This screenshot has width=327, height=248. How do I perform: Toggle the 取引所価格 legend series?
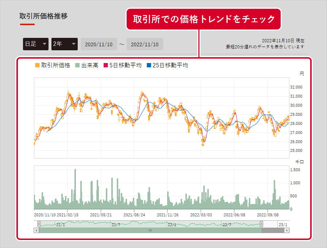pos(53,65)
